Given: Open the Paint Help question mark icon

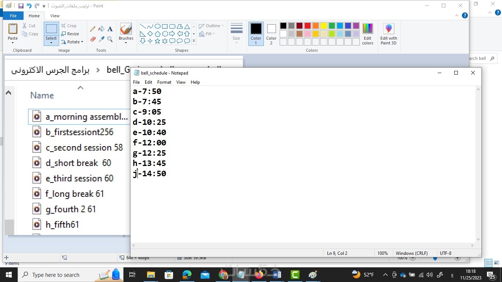Looking at the screenshot, I should (x=465, y=16).
